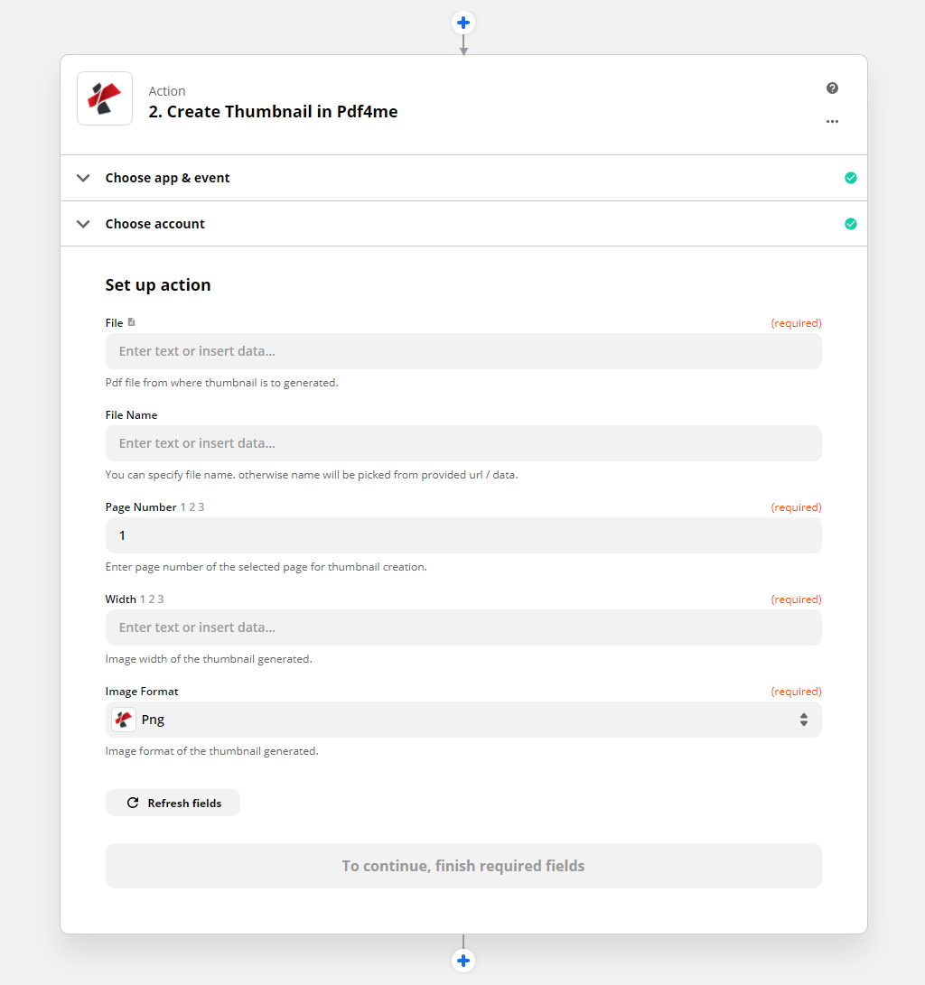Expand the Choose account chevron
Screen dimensions: 925x985
coord(84,224)
